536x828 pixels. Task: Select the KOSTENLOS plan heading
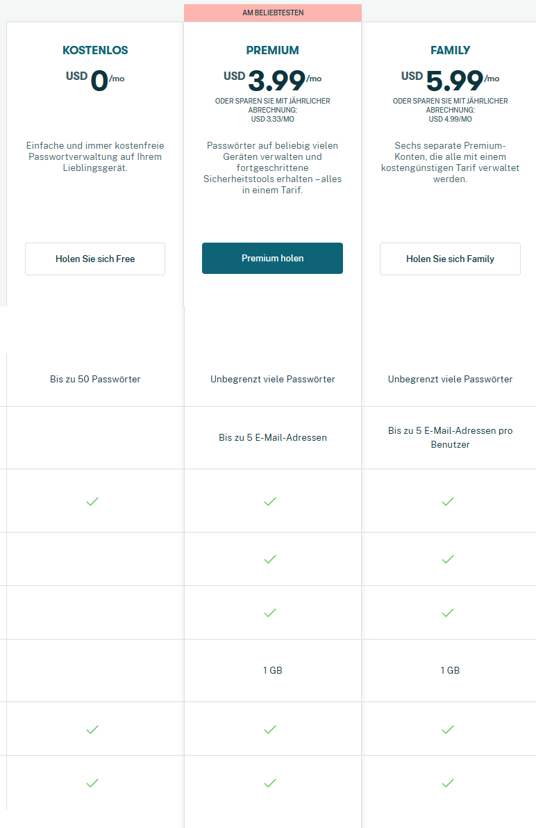click(x=95, y=50)
